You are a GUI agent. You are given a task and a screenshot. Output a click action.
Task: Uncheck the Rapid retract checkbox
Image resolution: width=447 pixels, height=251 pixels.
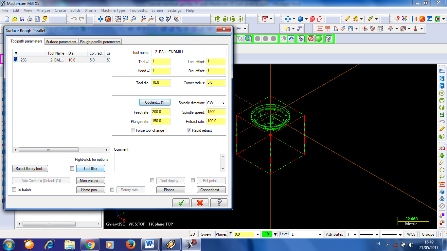(x=189, y=130)
